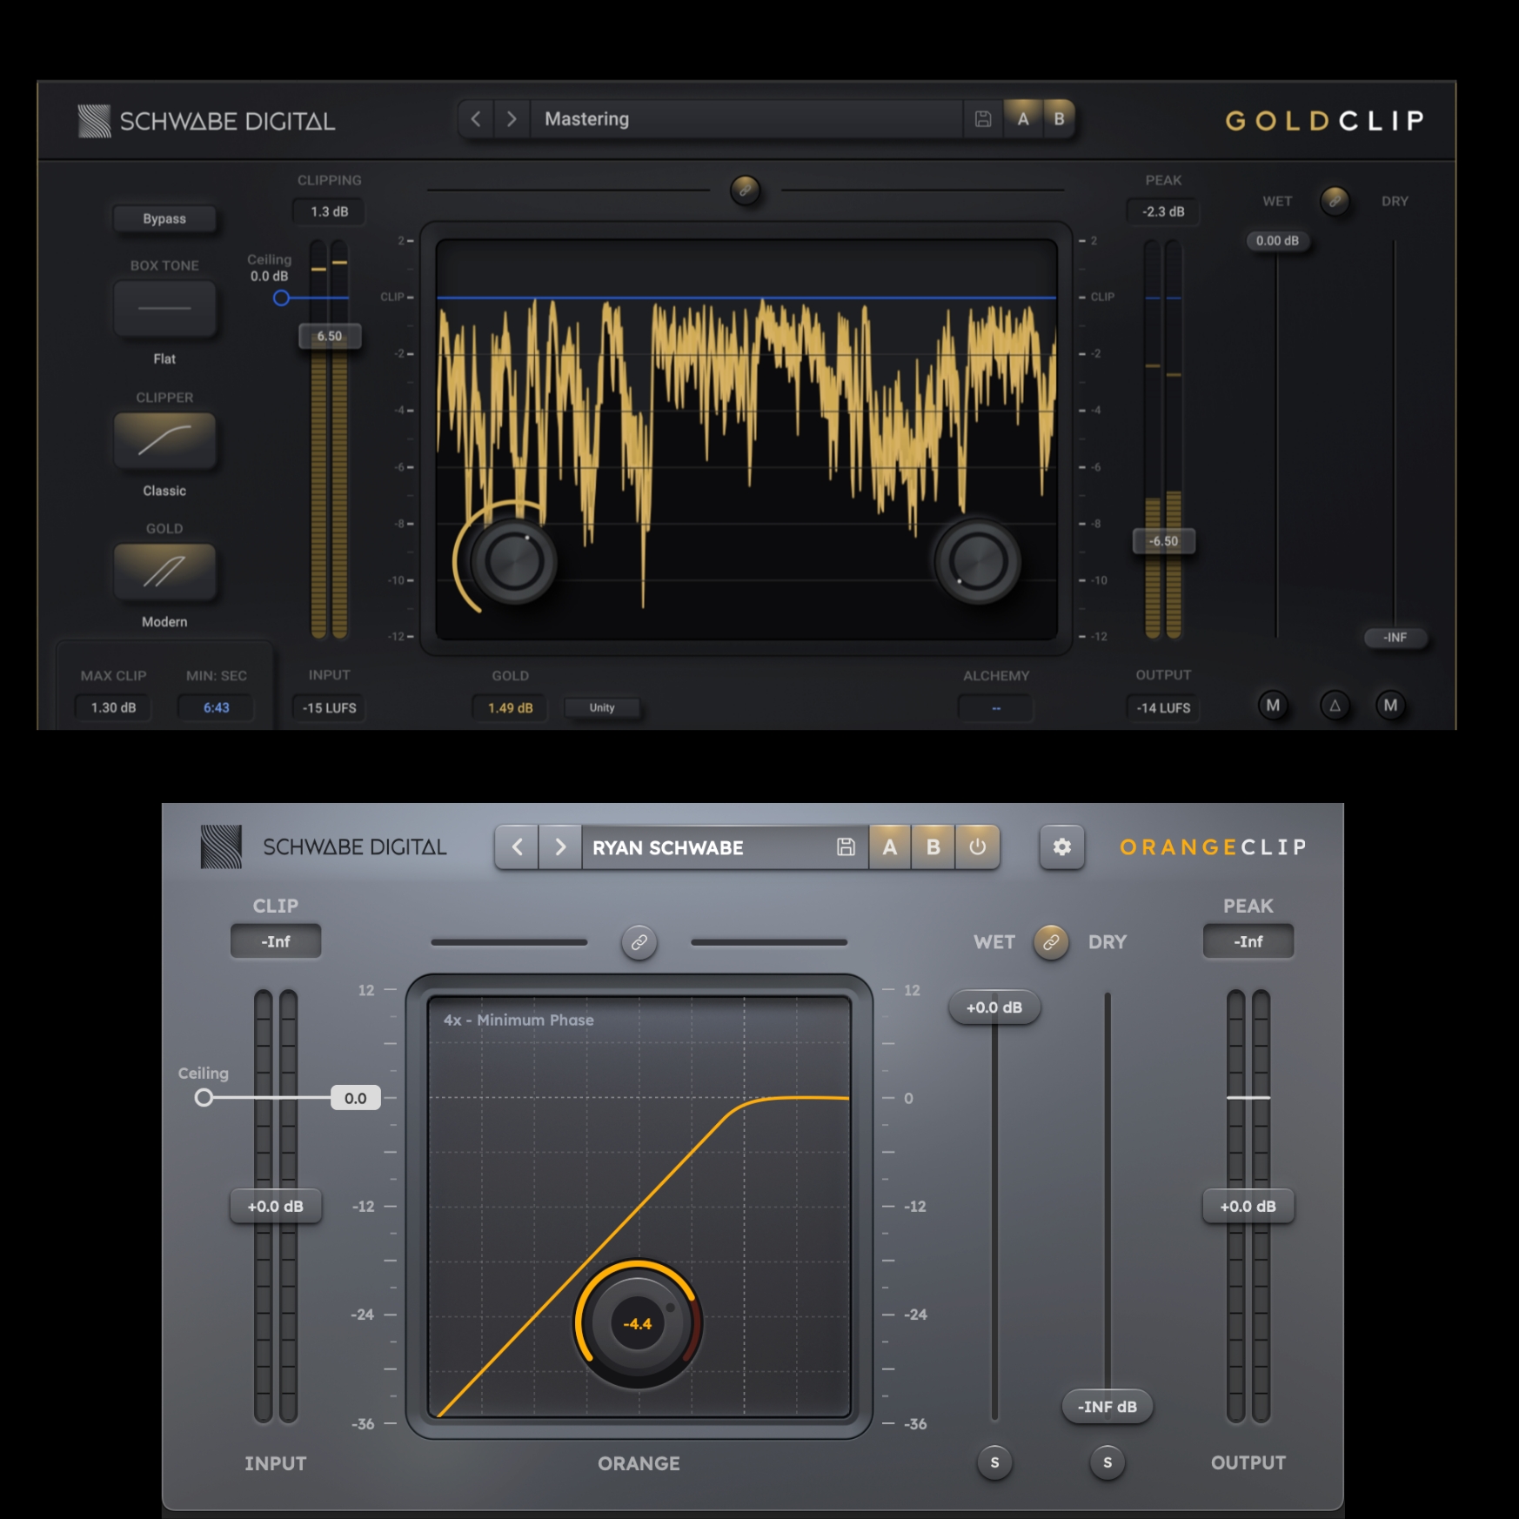Viewport: 1519px width, 1519px height.
Task: Click the 4x - Minimum Phase label
Action: click(519, 1020)
